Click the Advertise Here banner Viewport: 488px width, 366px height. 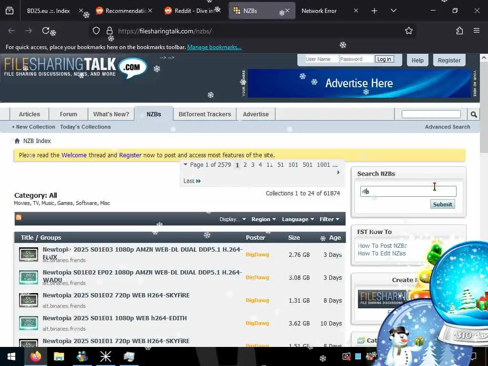(359, 83)
